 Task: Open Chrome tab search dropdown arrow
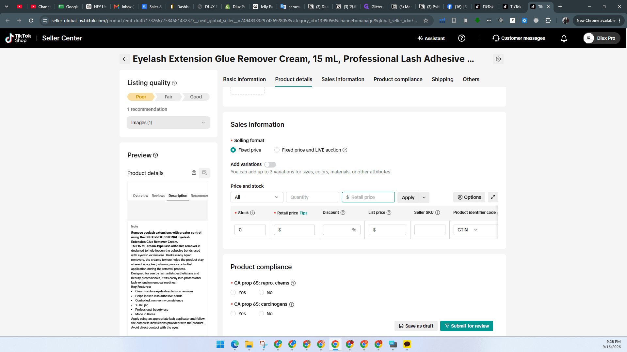click(x=7, y=7)
